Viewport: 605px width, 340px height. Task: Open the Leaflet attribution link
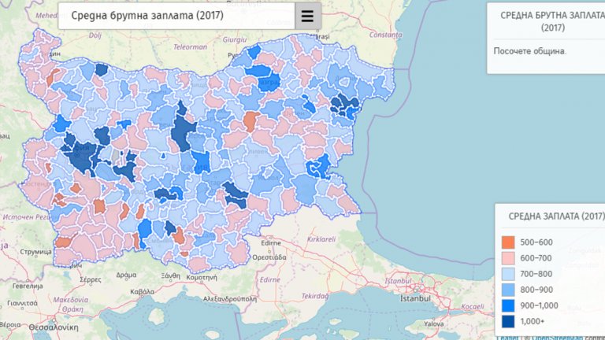[507, 337]
